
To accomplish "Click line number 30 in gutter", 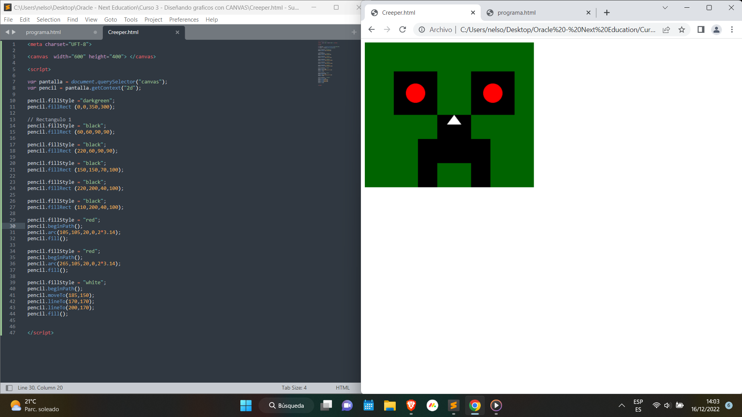I will click(x=13, y=226).
